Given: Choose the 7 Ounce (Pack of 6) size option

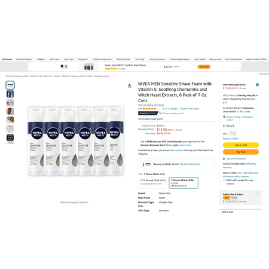Looking at the screenshot, I should click(x=184, y=183).
